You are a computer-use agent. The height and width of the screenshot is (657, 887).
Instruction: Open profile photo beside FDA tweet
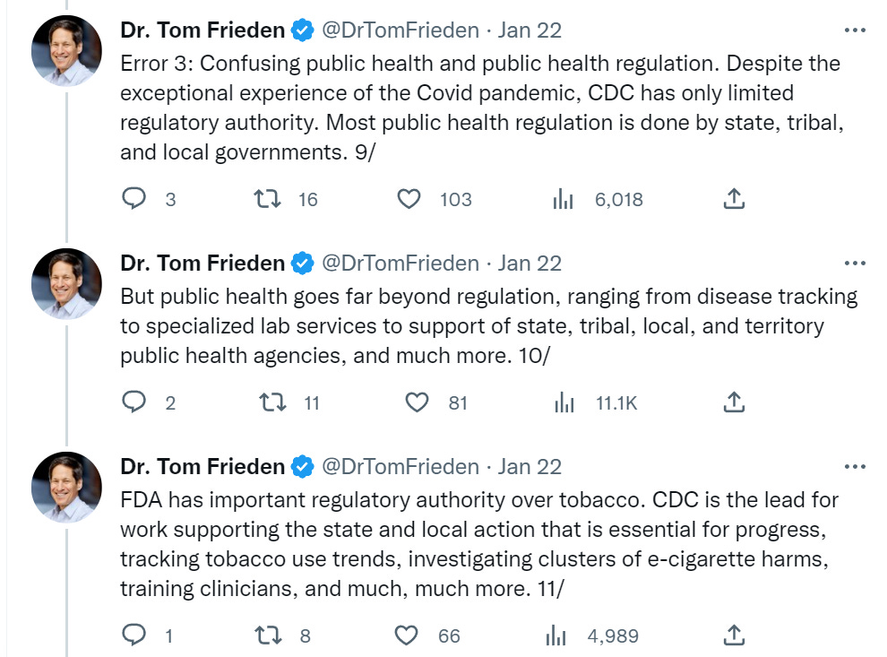[67, 488]
